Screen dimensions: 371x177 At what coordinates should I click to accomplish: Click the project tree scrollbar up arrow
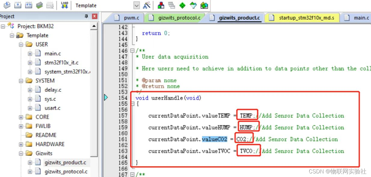click(94, 26)
